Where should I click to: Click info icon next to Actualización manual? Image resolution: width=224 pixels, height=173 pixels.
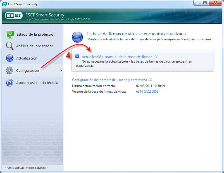point(157,56)
